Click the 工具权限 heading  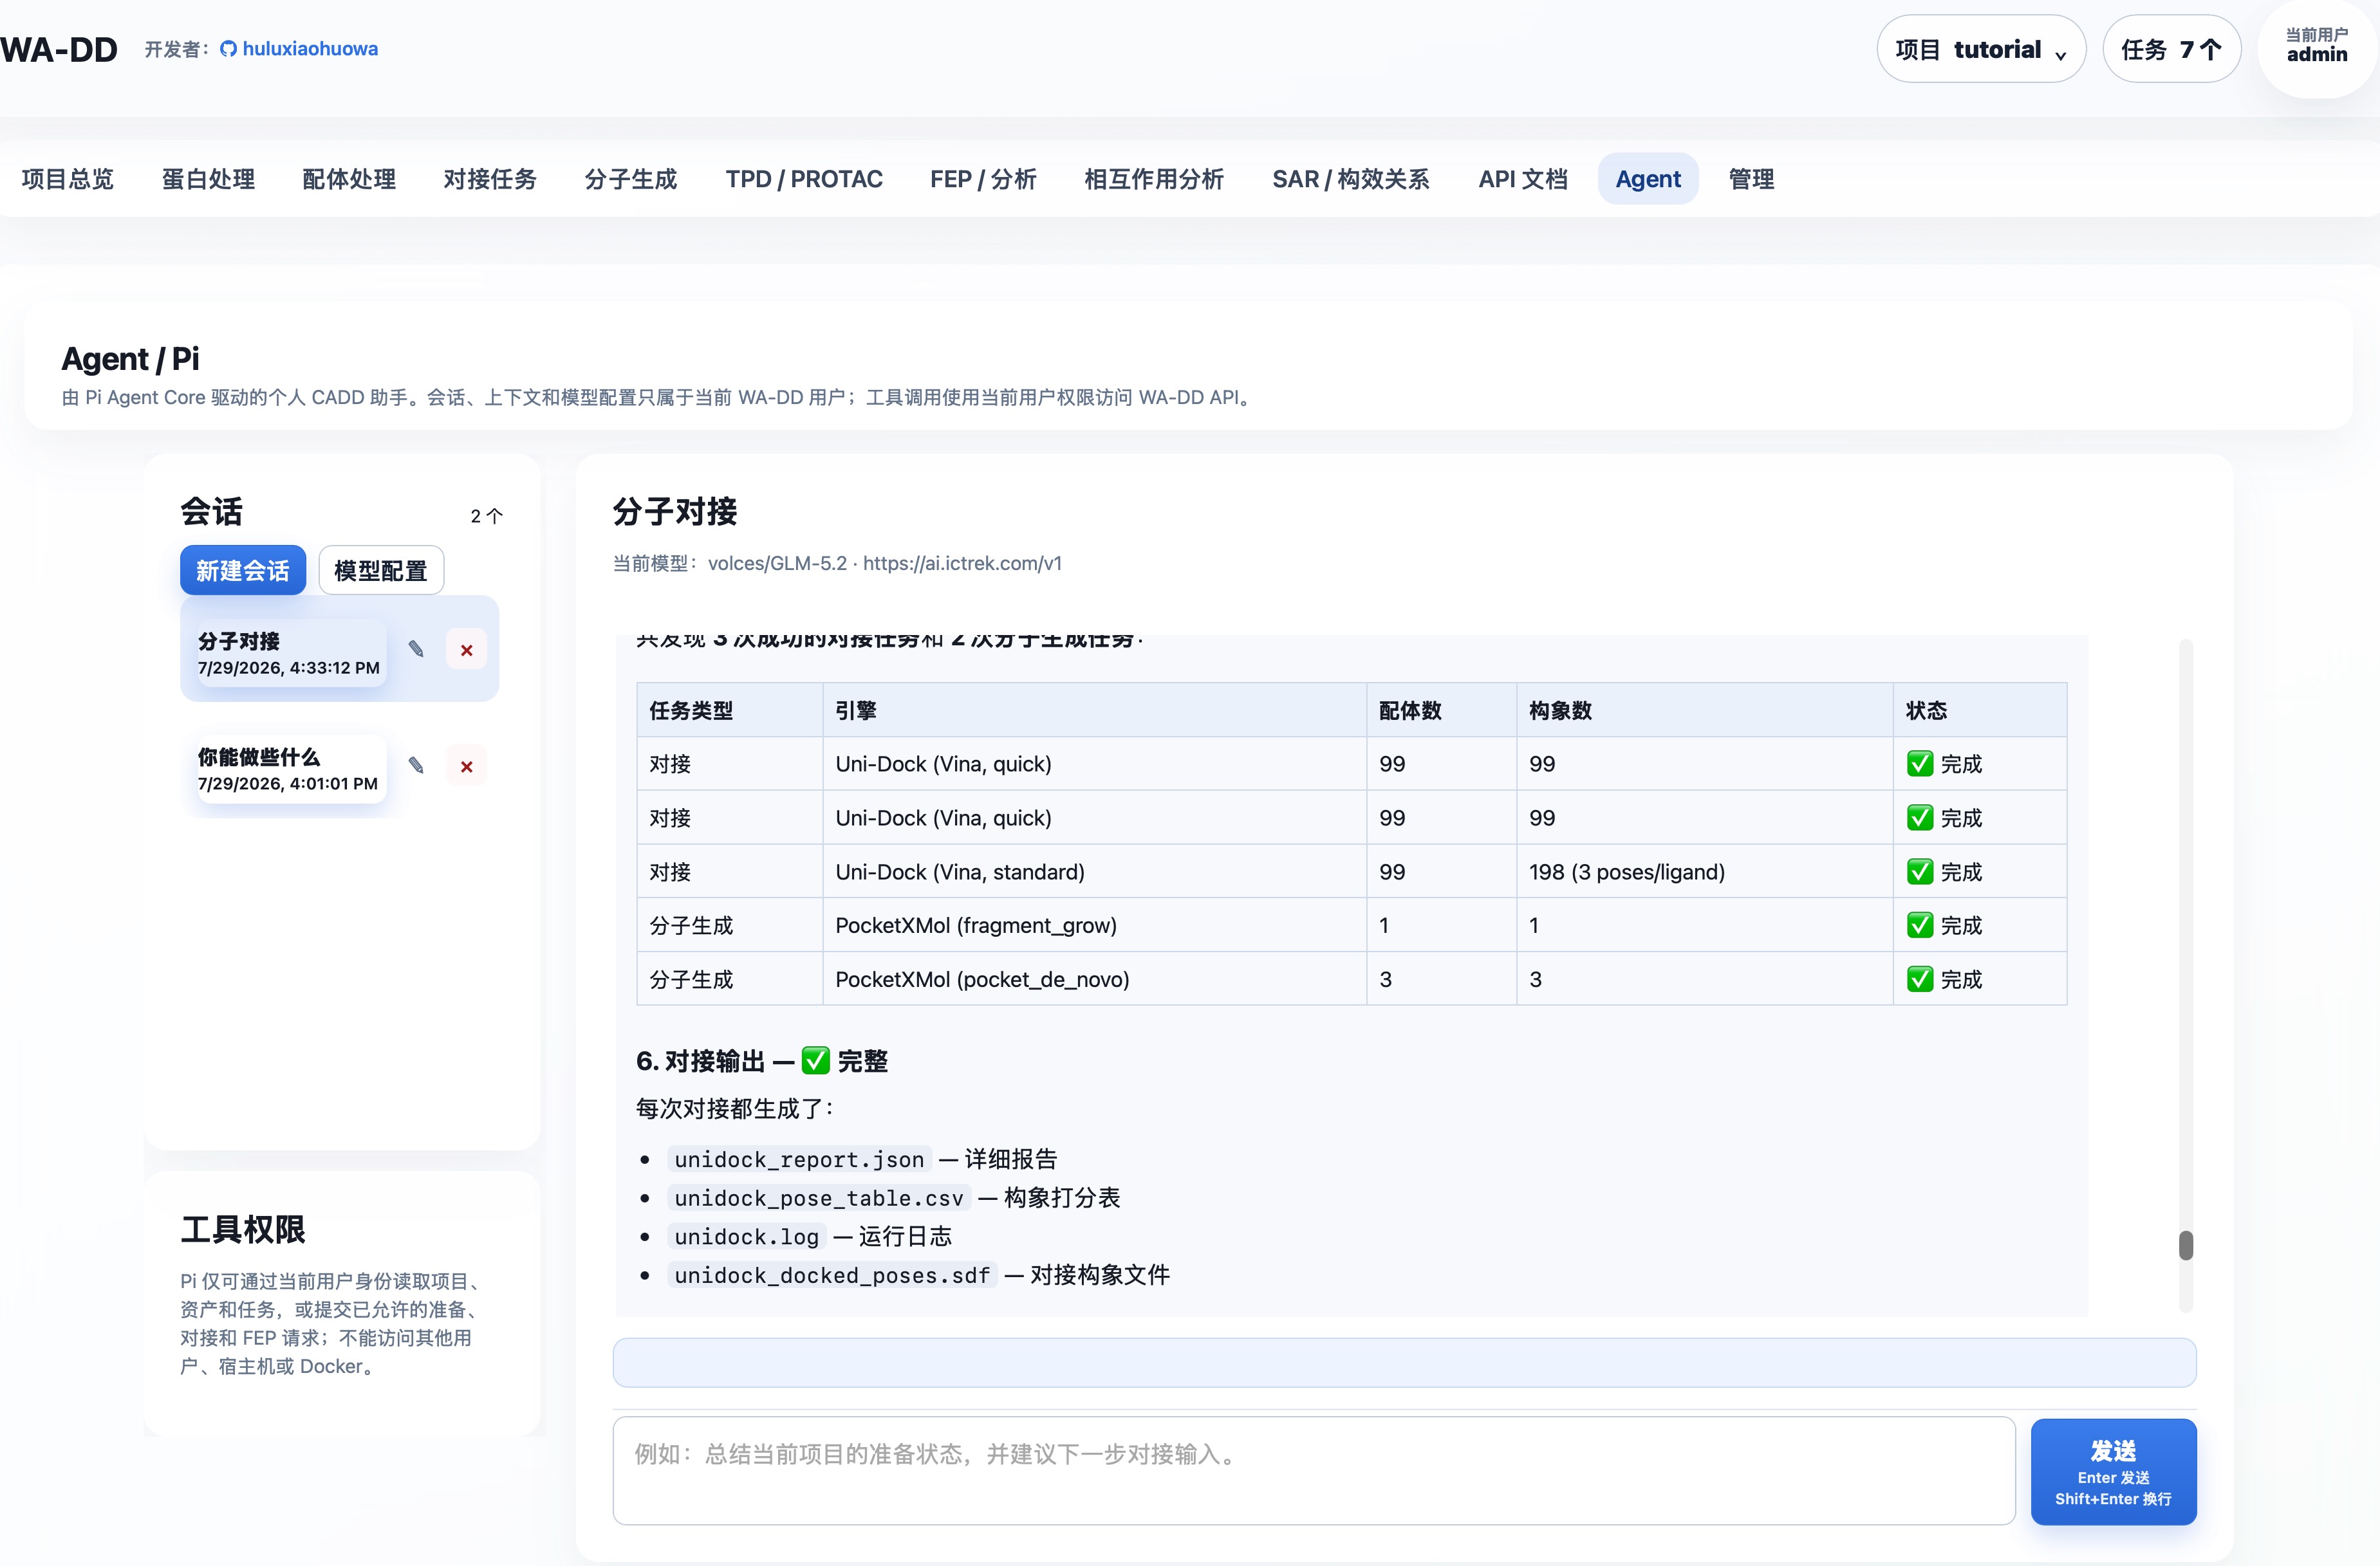243,1230
